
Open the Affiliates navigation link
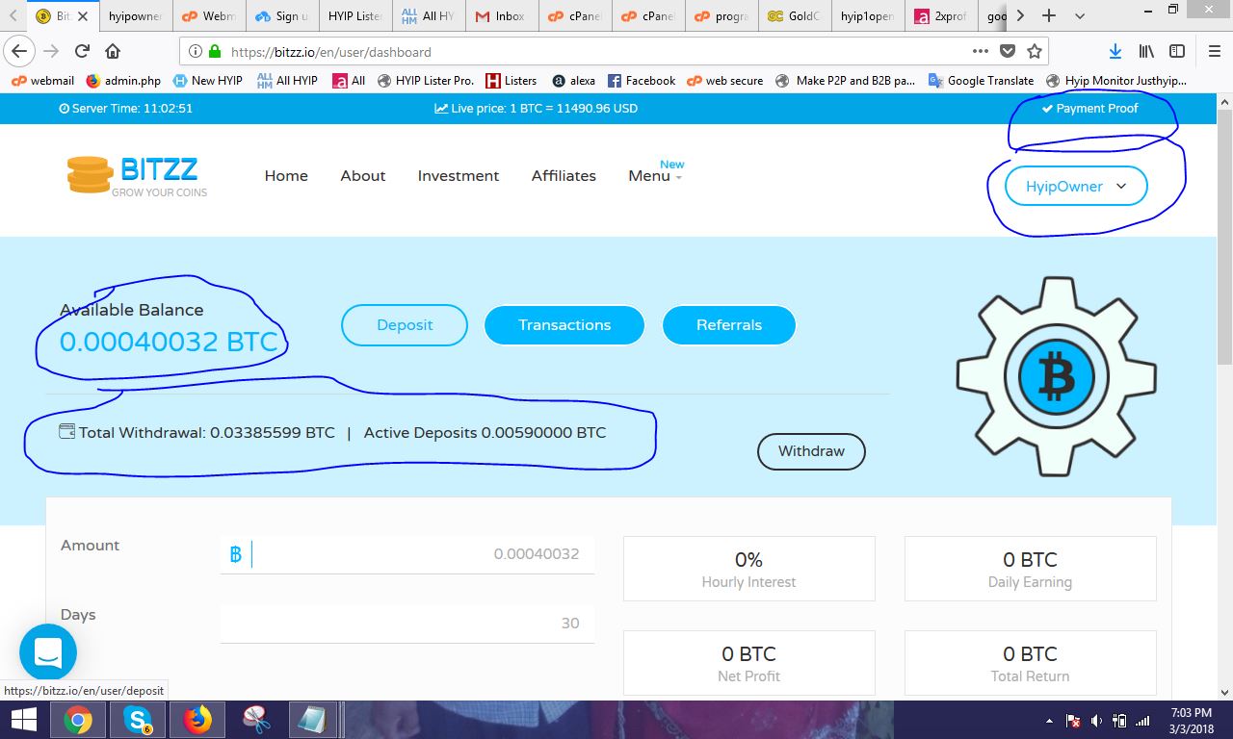coord(564,176)
